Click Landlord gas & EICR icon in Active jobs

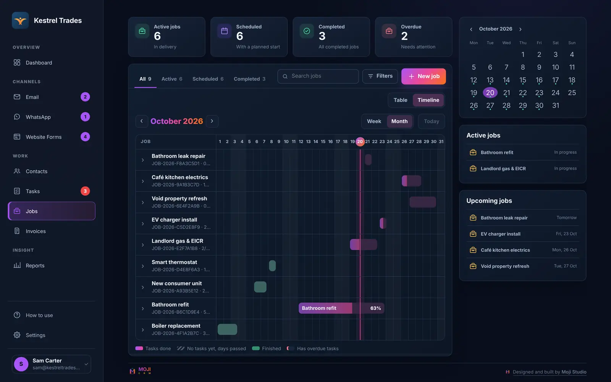(473, 168)
